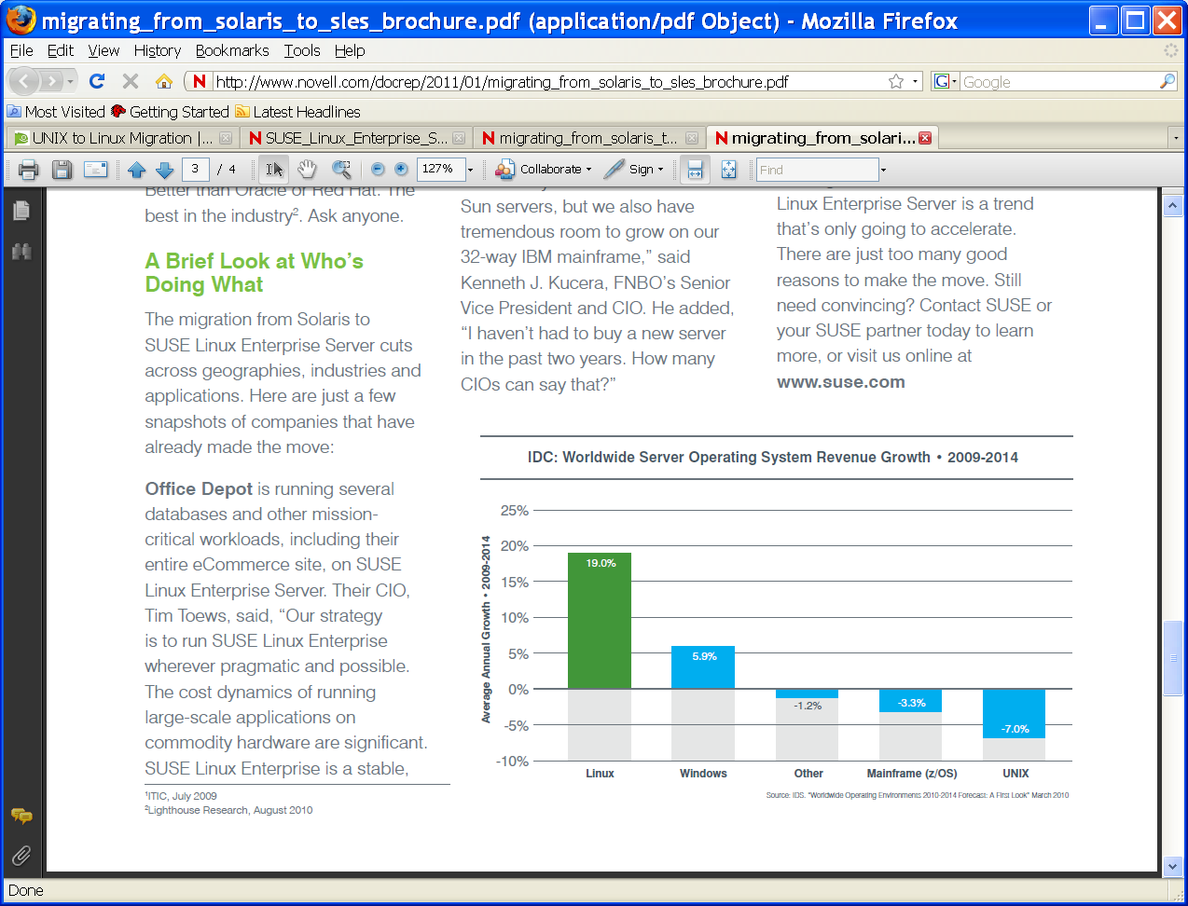The height and width of the screenshot is (906, 1188).
Task: Run search with the magnifier icon
Action: (1167, 81)
